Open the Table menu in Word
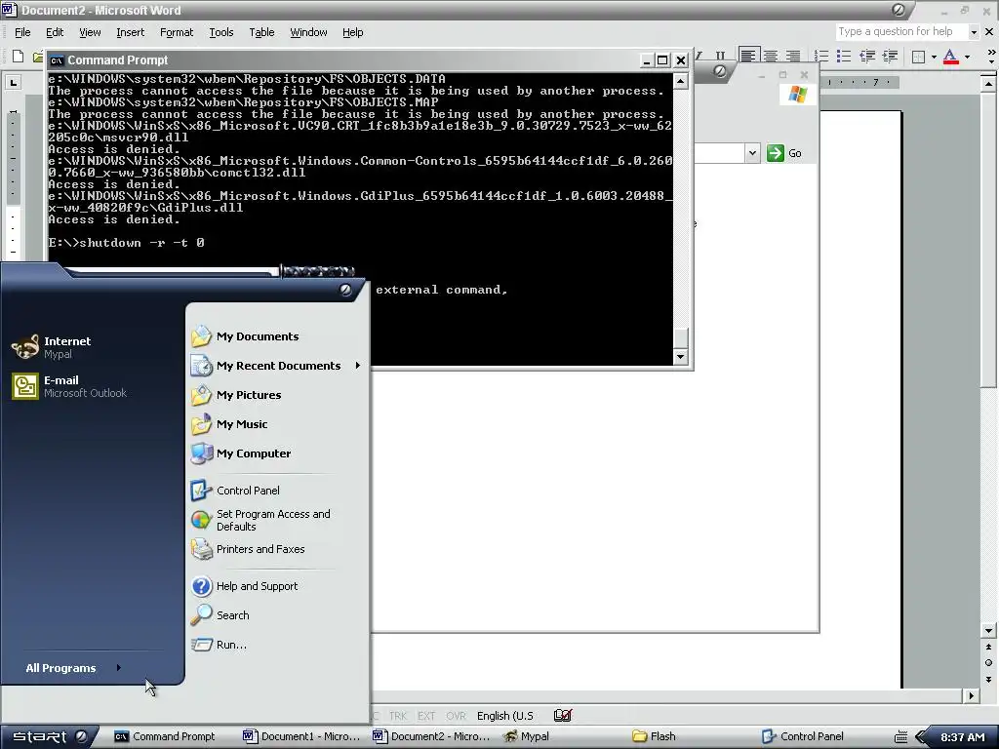 tap(261, 32)
